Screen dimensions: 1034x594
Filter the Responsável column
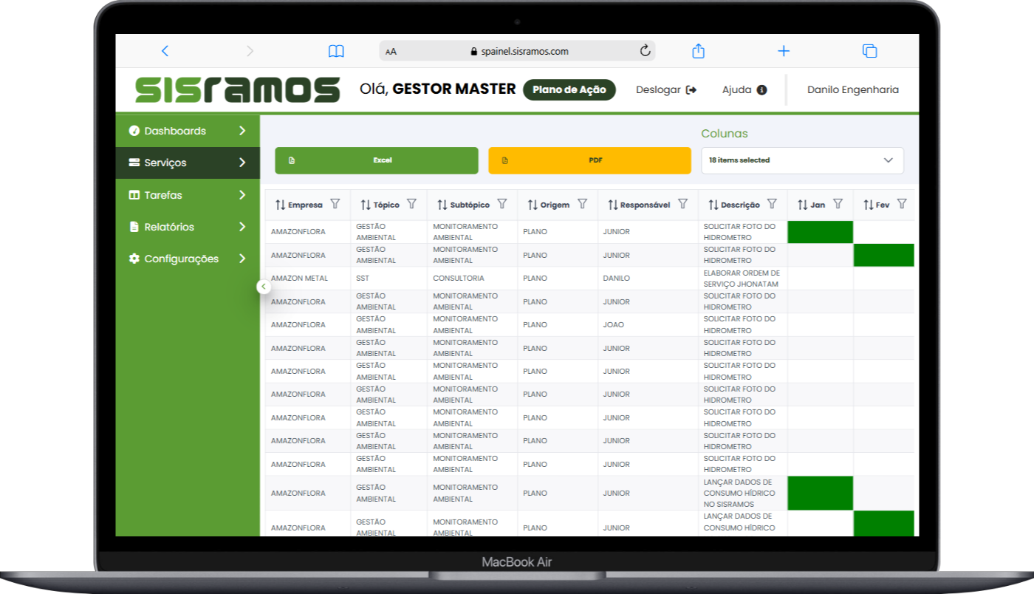tap(683, 204)
